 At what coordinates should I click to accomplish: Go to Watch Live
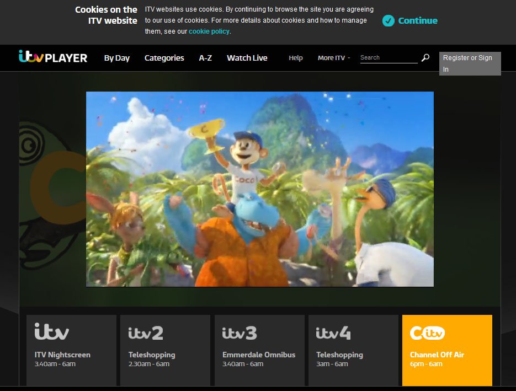tap(247, 58)
